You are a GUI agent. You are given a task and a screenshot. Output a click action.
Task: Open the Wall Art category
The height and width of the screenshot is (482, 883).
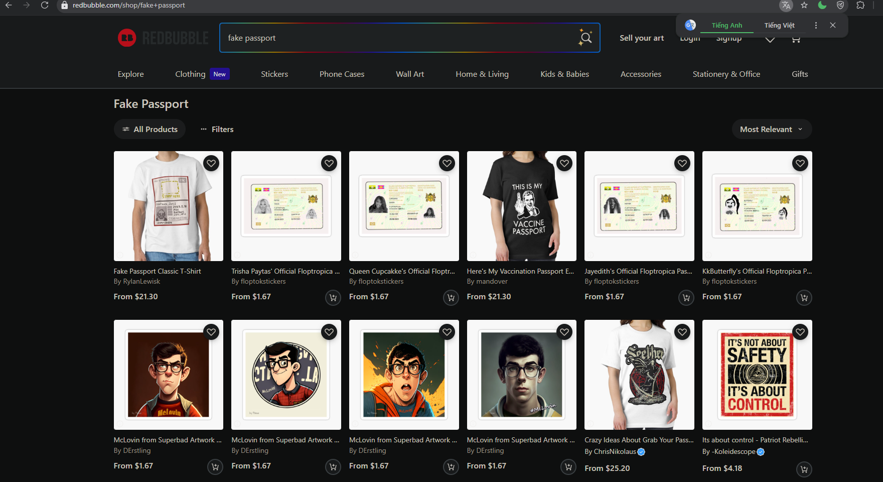tap(410, 74)
